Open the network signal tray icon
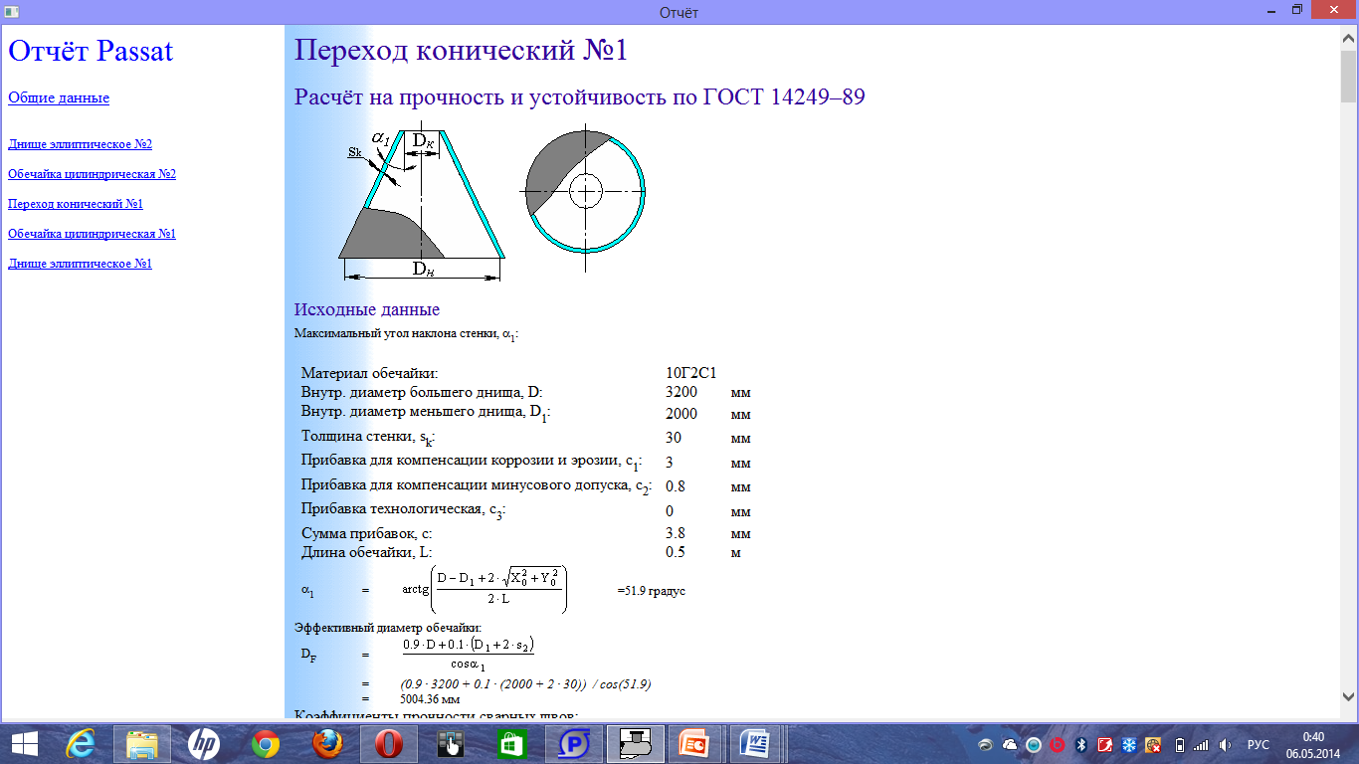Viewport: 1359px width, 764px height. (x=1201, y=745)
